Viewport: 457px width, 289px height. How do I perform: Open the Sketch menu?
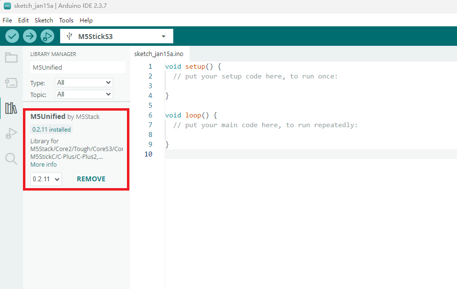click(x=43, y=20)
